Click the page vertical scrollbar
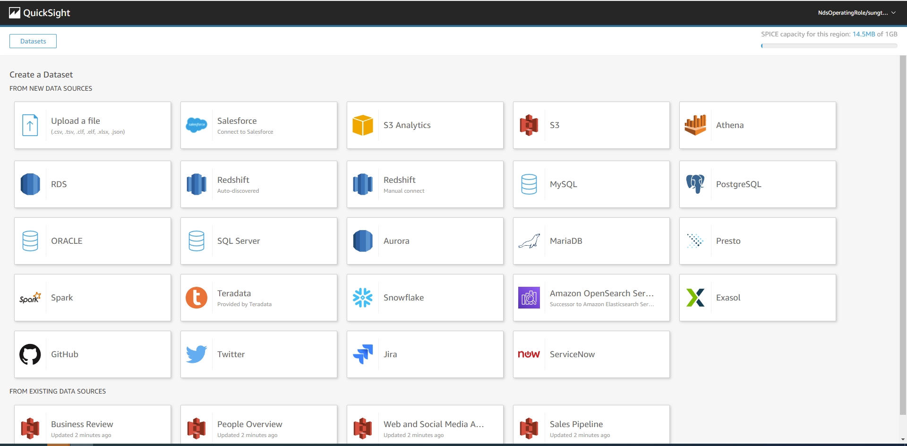Screen dimensions: 907x446 (903, 235)
